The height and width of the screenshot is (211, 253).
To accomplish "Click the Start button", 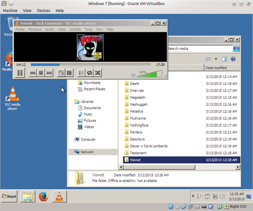I will 9,196.
